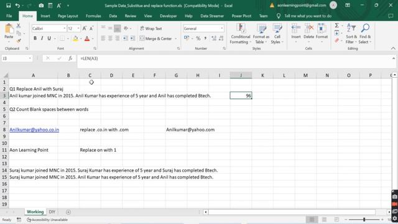
Task: Click the Paste clipboard icon
Action: pos(9,29)
